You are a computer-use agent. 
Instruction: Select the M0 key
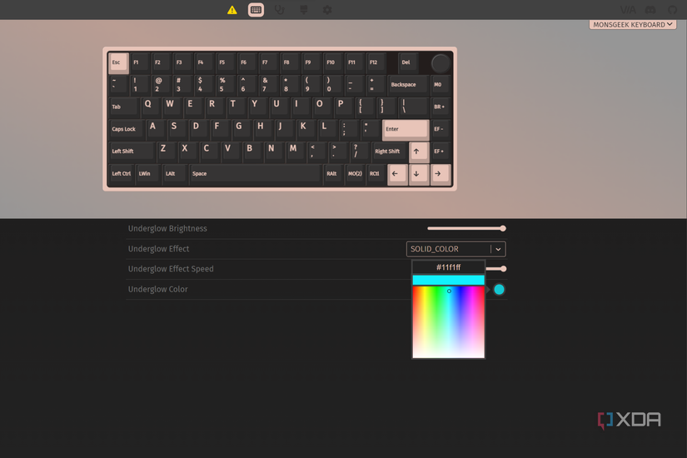[x=441, y=85]
